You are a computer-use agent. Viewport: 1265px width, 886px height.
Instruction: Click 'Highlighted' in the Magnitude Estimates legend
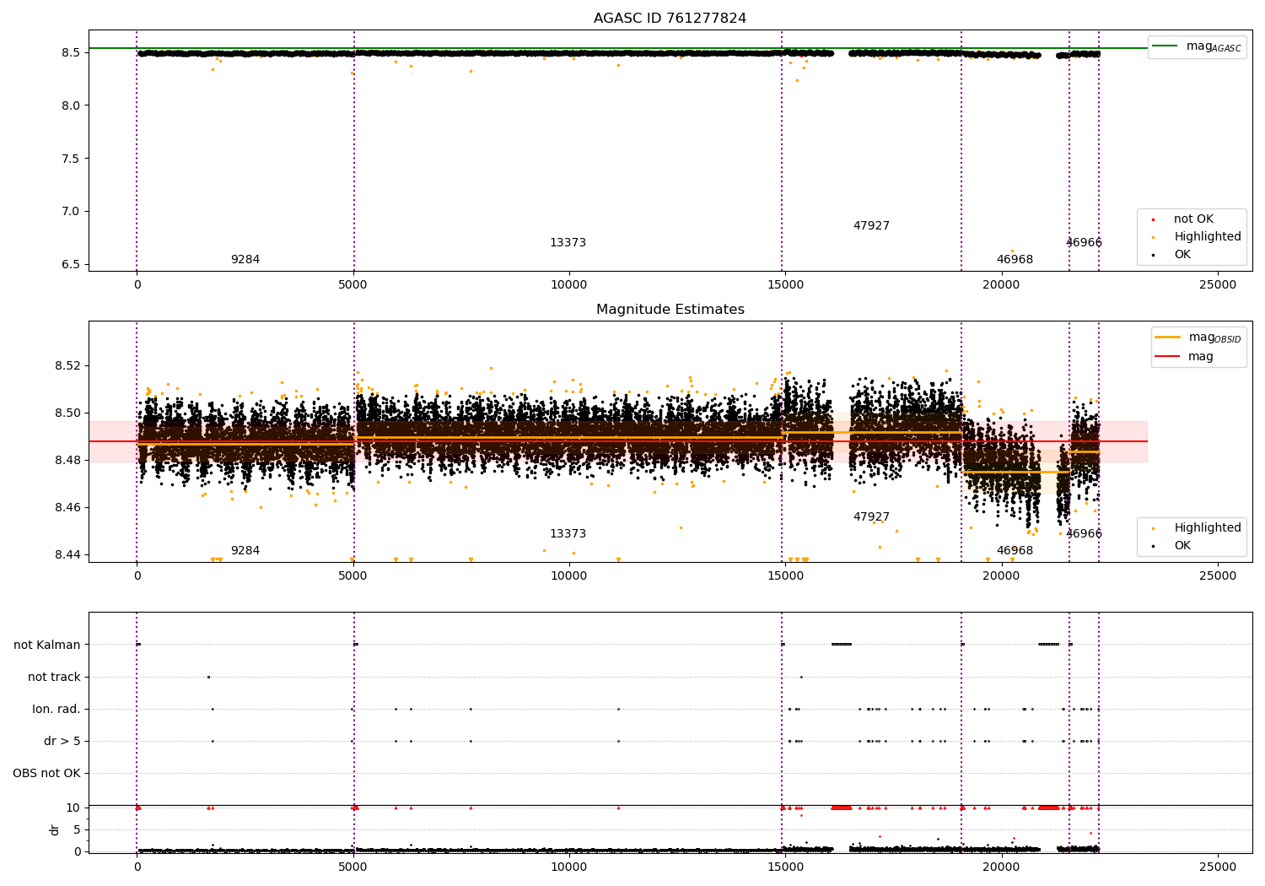(x=1208, y=528)
